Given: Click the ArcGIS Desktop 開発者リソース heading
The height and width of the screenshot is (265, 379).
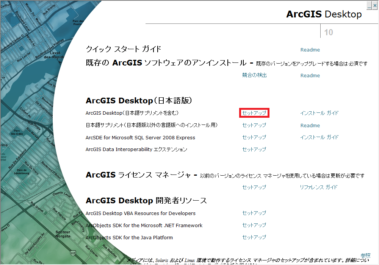Looking at the screenshot, I should pos(146,201).
